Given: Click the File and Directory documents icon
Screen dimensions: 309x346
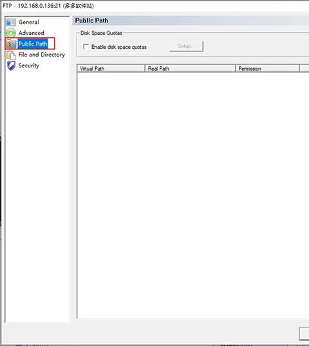Looking at the screenshot, I should point(11,55).
